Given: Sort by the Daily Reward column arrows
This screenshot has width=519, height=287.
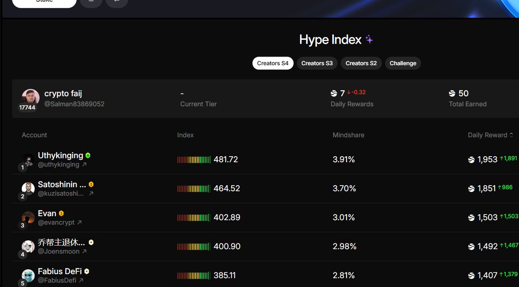Looking at the screenshot, I should 511,135.
